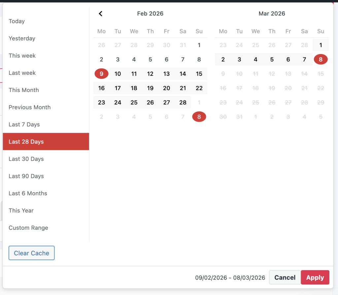
Task: Open the Custom Range option
Action: [28, 228]
